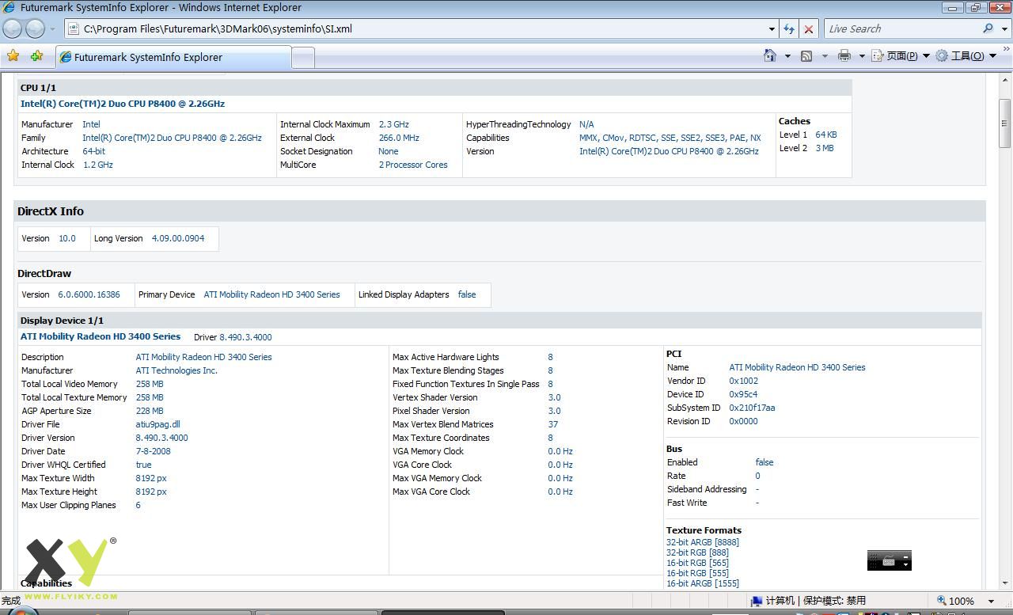1013x615 pixels.
Task: Click the '2 Processor Cores' value
Action: click(x=413, y=165)
